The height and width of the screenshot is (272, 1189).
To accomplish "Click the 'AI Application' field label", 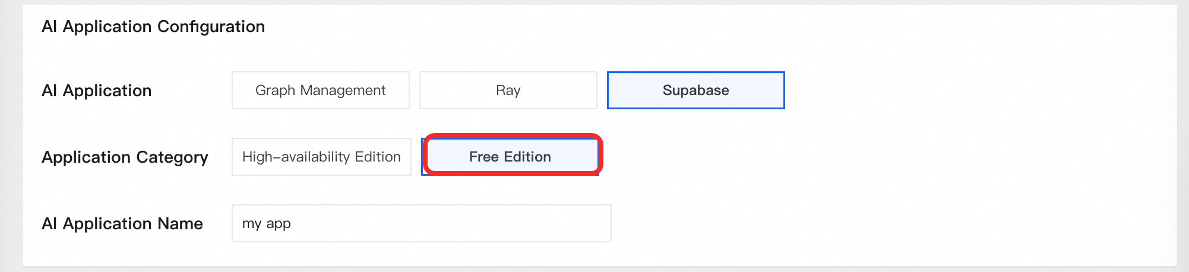I will (97, 91).
